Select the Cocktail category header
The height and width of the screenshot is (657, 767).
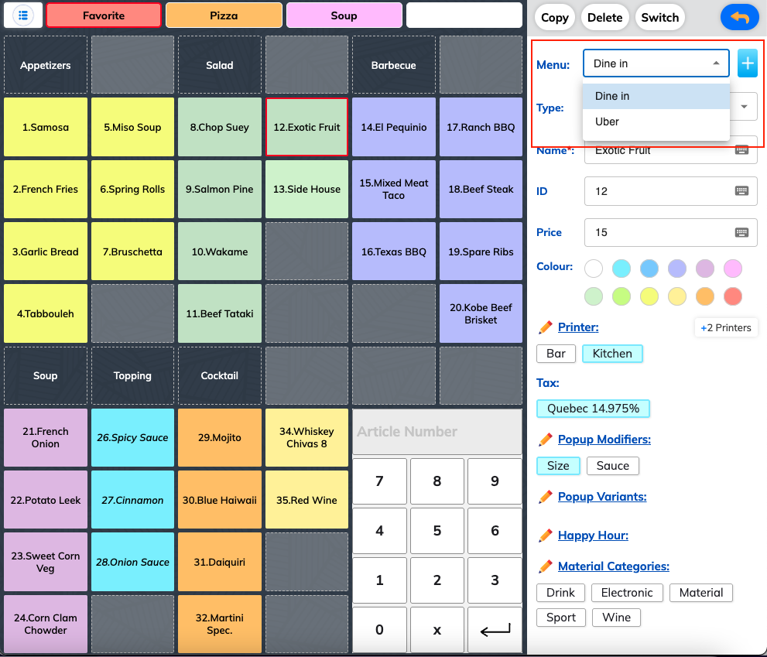(x=220, y=376)
